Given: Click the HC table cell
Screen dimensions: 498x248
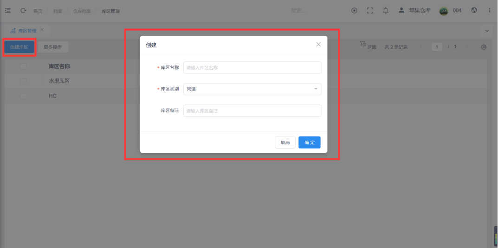Looking at the screenshot, I should [x=53, y=96].
